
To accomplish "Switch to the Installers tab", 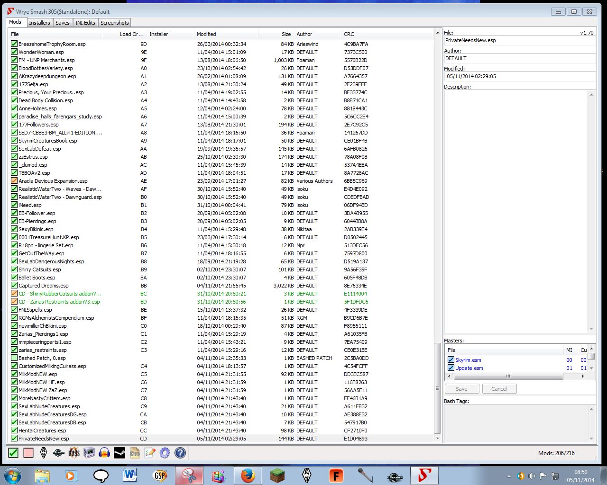I will pos(39,23).
